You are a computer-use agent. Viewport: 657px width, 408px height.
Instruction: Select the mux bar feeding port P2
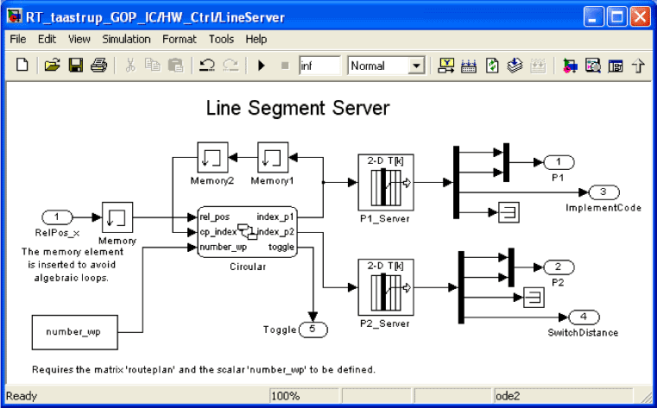click(x=511, y=267)
